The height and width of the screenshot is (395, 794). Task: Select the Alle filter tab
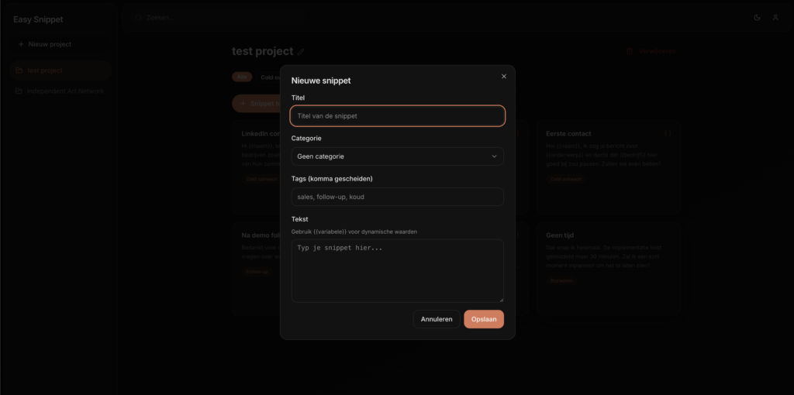pos(242,77)
